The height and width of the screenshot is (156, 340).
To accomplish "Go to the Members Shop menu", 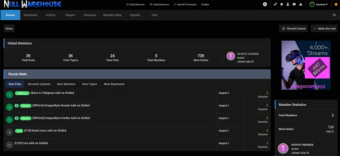I will pyautogui.click(x=112, y=15).
